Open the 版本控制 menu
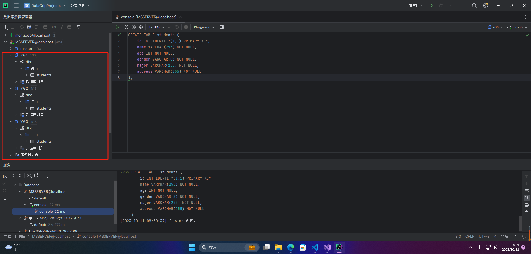The height and width of the screenshot is (254, 531). tap(80, 6)
